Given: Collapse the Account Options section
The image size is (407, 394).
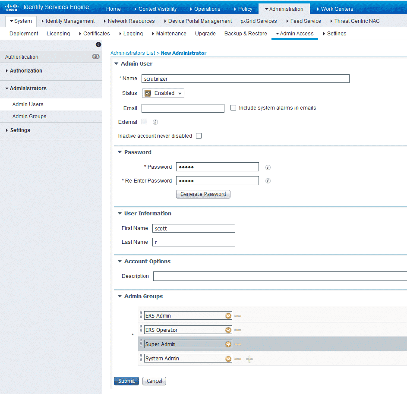Looking at the screenshot, I should click(x=120, y=261).
